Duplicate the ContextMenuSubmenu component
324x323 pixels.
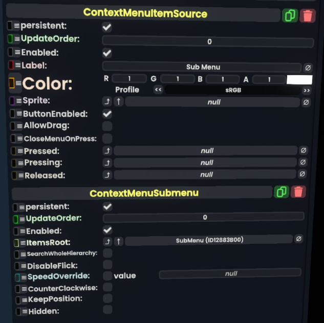click(281, 192)
